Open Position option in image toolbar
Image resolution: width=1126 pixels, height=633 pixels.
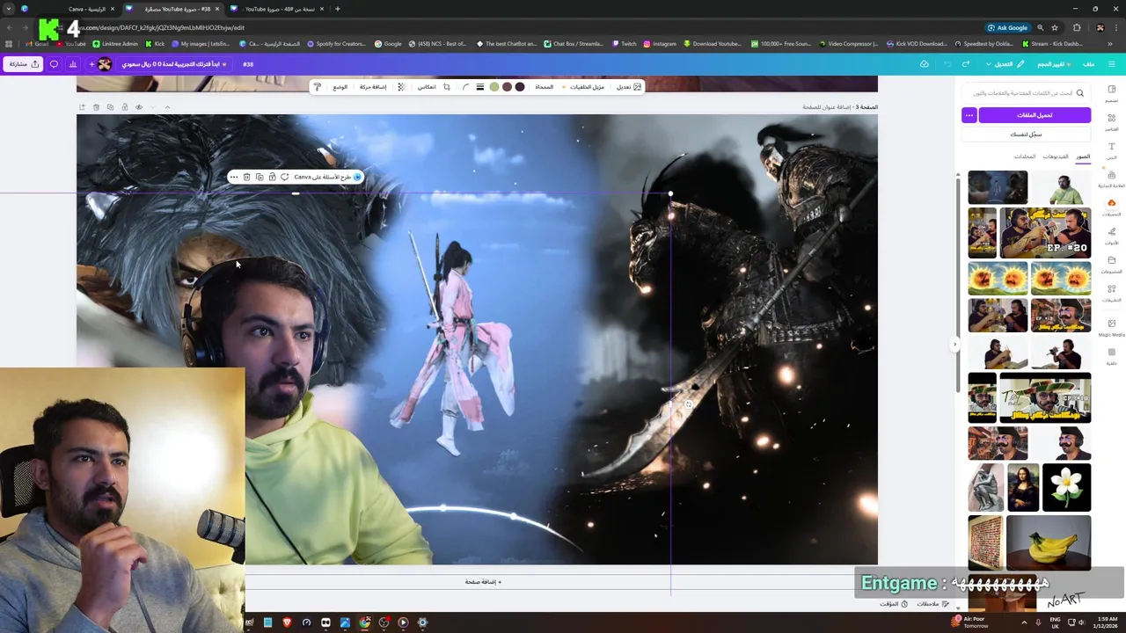click(340, 87)
